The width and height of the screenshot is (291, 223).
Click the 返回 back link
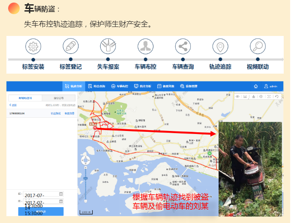[13, 105]
